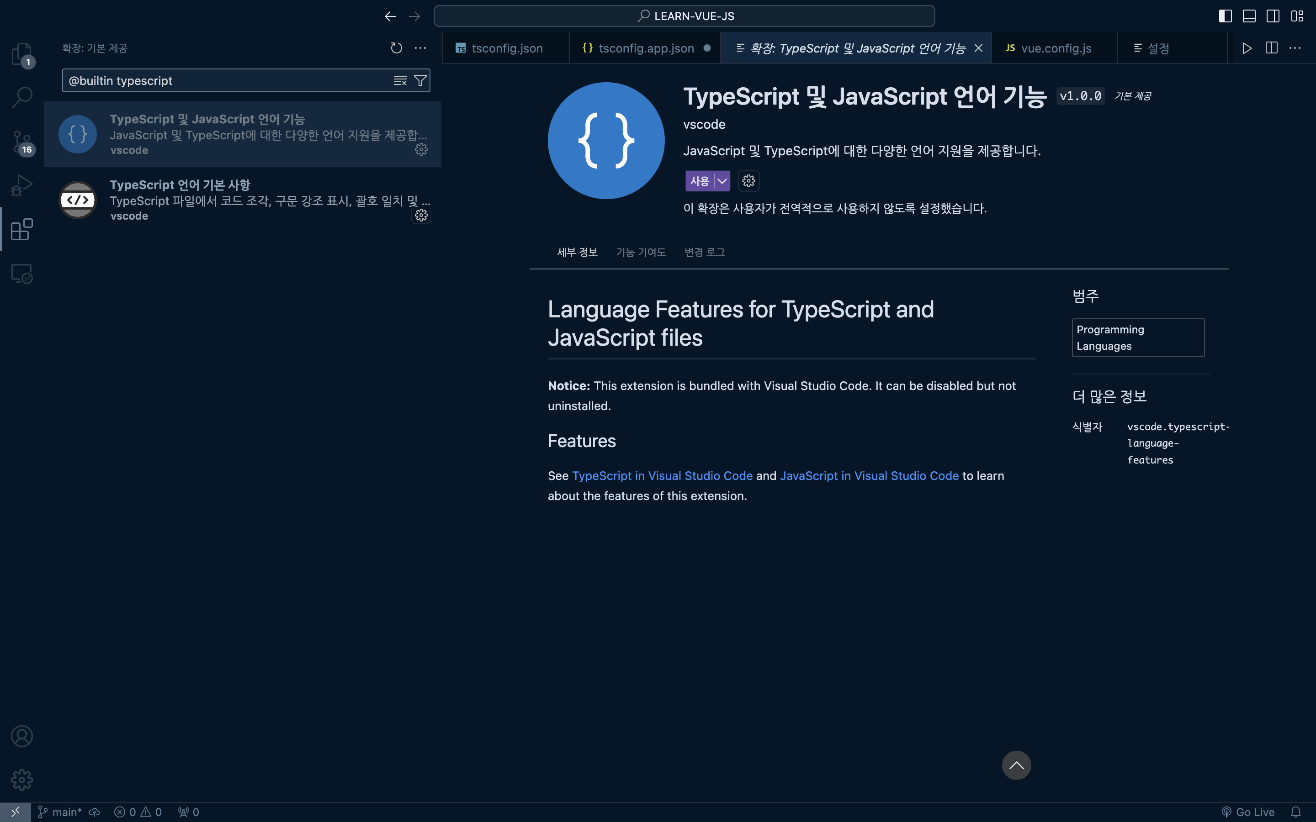Open manage gear on TypeScript 언어 기본 사항

click(x=421, y=215)
